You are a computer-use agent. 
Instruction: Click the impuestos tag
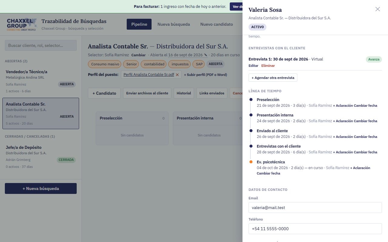180,64
